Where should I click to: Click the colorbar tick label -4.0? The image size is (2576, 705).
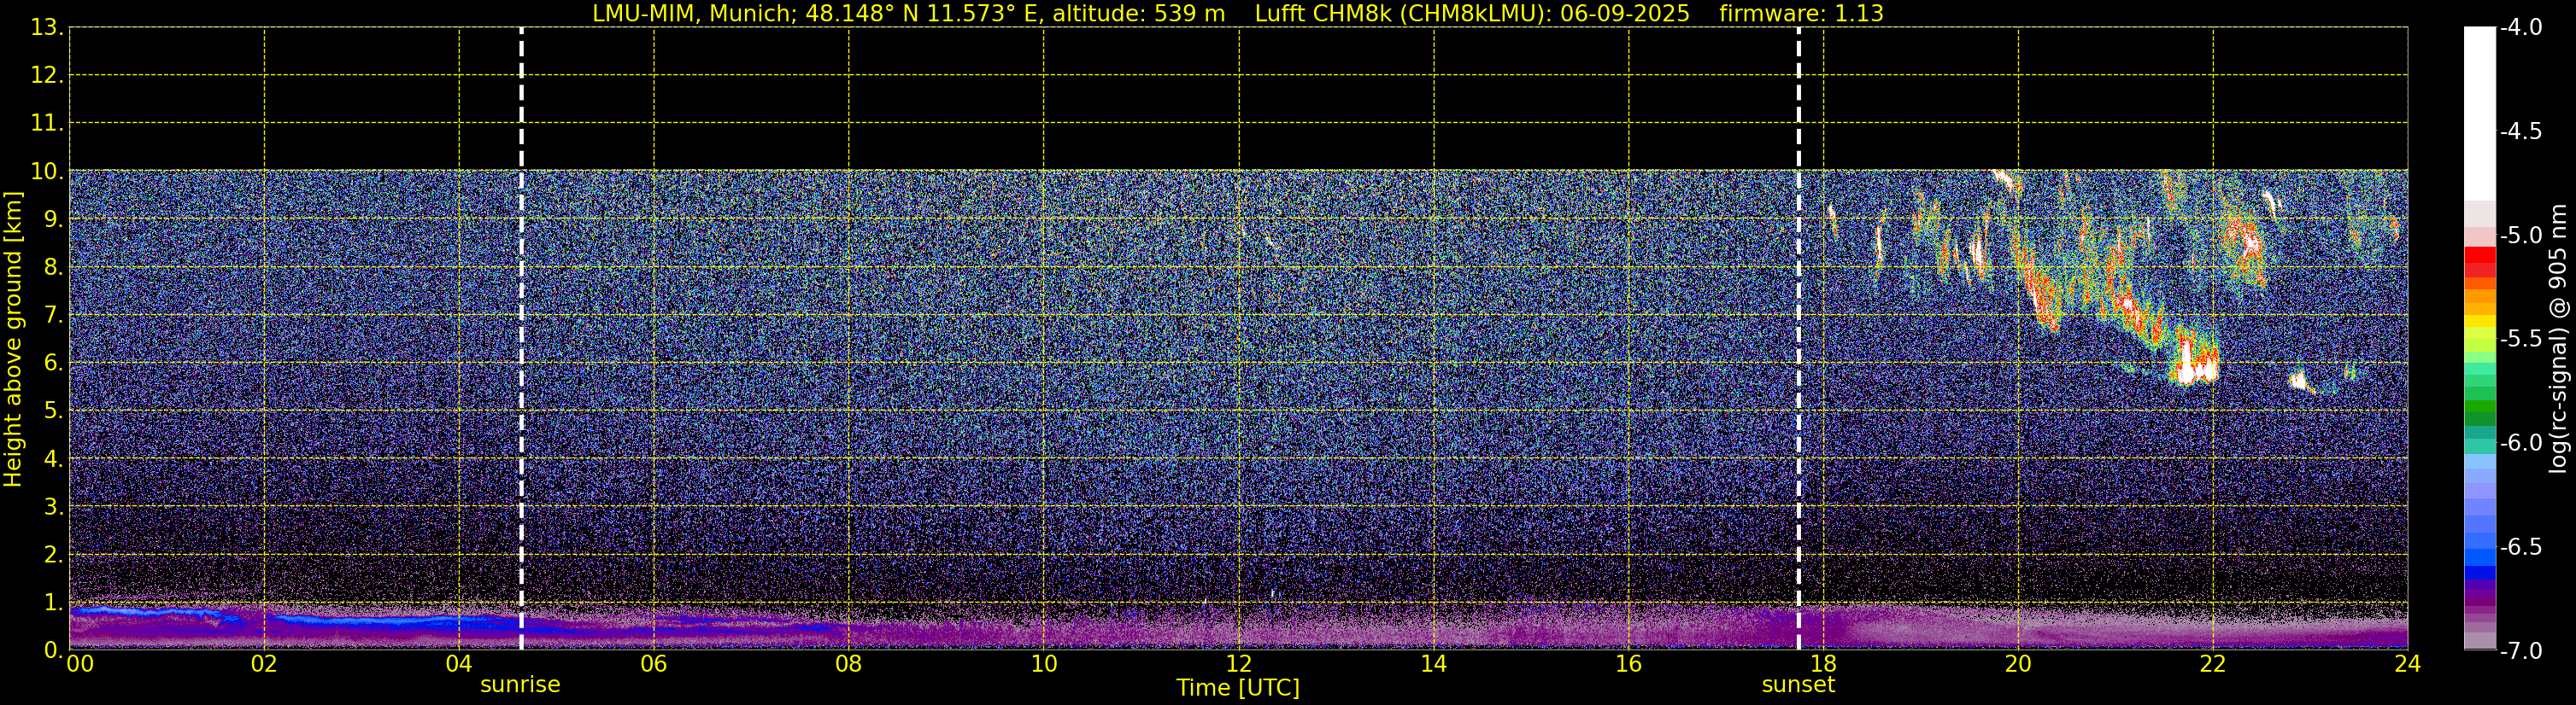[2520, 28]
